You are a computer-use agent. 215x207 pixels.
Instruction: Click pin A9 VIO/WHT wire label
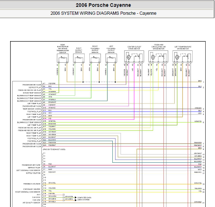point(52,105)
